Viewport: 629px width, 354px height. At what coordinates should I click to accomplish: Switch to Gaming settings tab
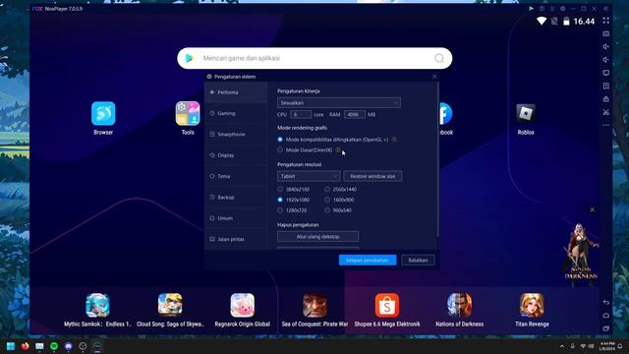pos(236,113)
